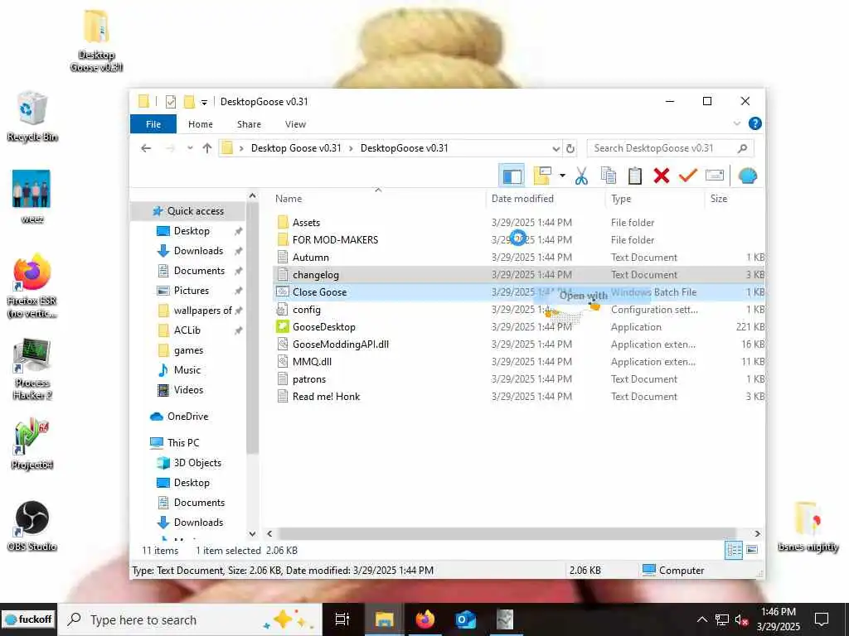
Task: Click the orange checkmark Properties icon
Action: 687,176
